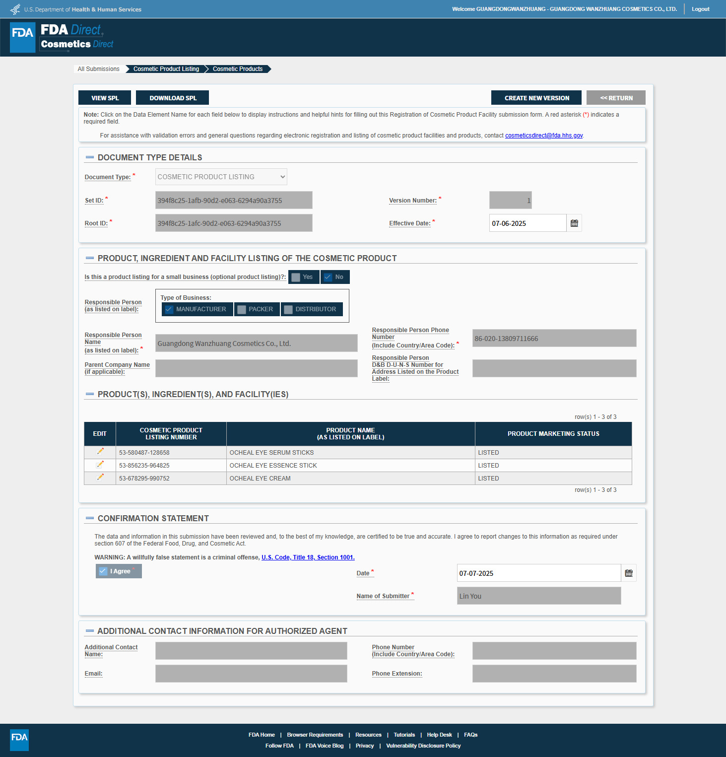Click the Name of Submitter field
The image size is (726, 757).
click(x=539, y=596)
